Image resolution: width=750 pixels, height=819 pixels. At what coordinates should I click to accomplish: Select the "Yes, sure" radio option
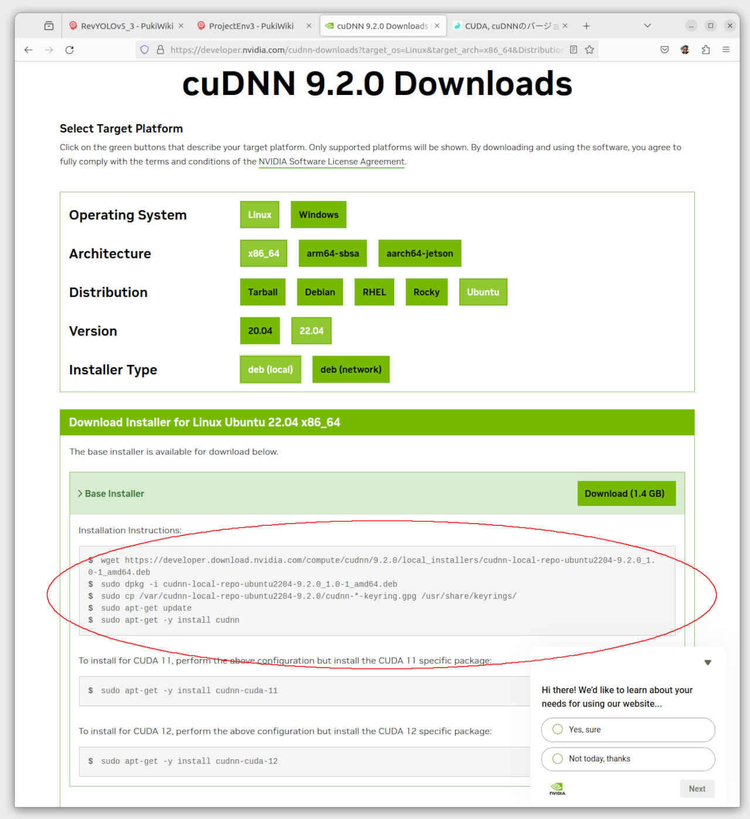[558, 729]
